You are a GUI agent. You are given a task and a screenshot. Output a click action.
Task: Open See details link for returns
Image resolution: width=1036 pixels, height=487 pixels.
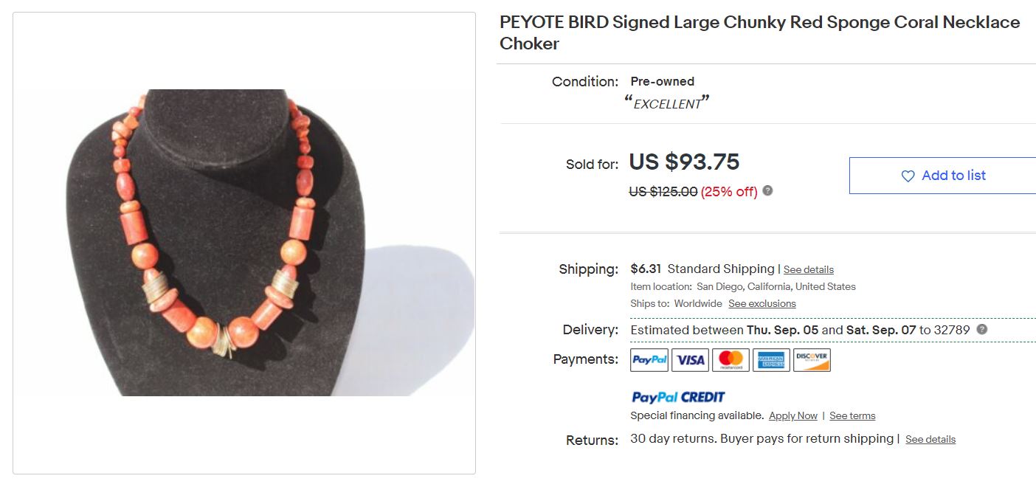(930, 440)
